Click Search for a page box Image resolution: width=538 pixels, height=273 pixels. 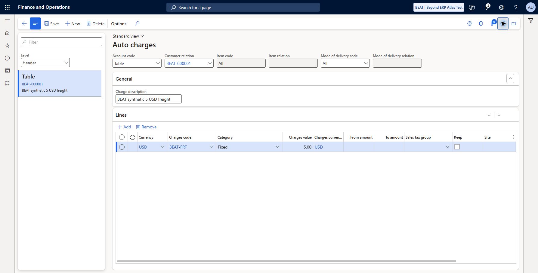click(243, 7)
